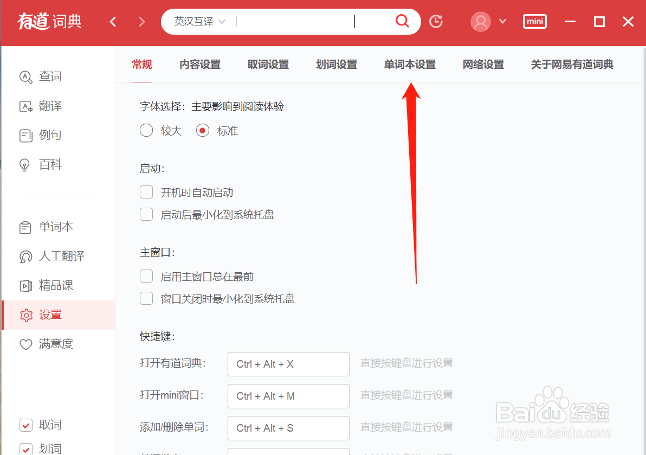Click the red search magnifier icon

click(x=402, y=21)
